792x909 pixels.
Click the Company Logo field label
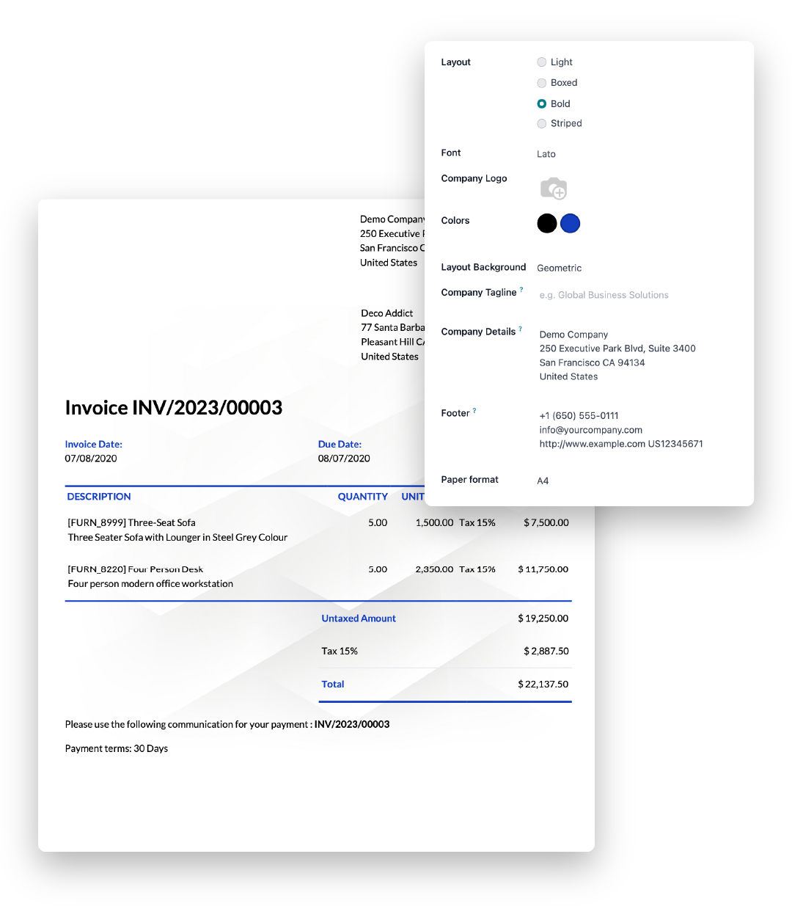click(474, 178)
